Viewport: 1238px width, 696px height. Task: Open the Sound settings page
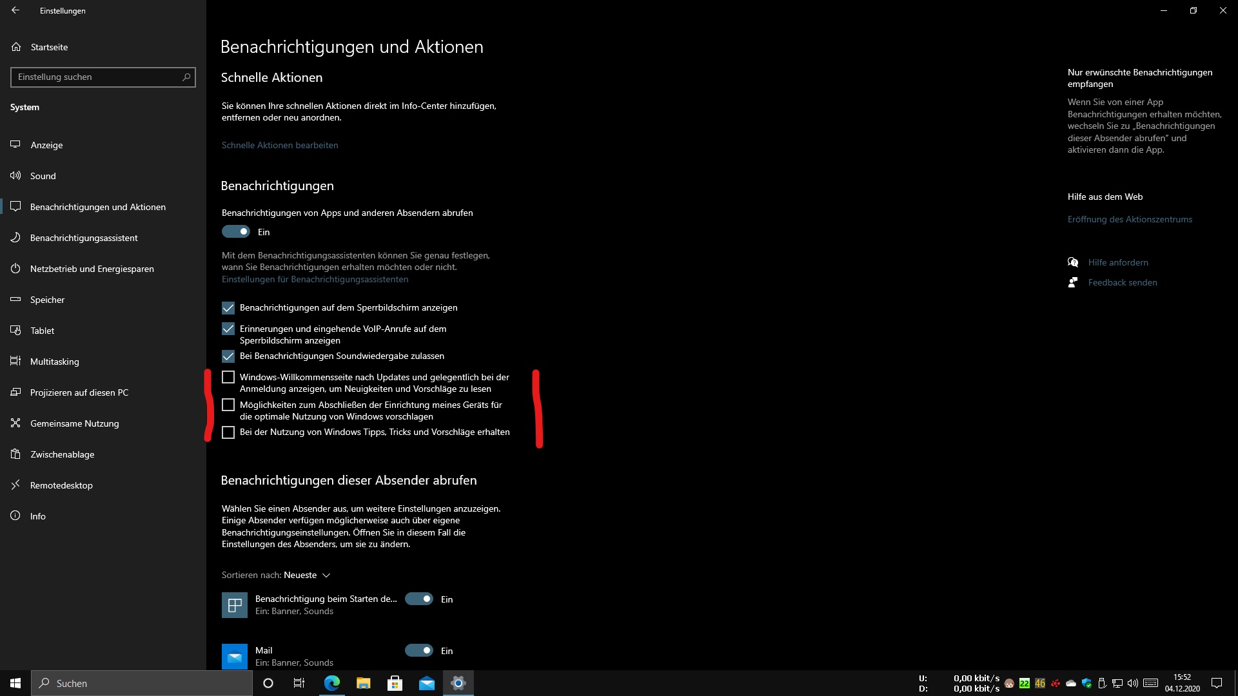tap(43, 176)
